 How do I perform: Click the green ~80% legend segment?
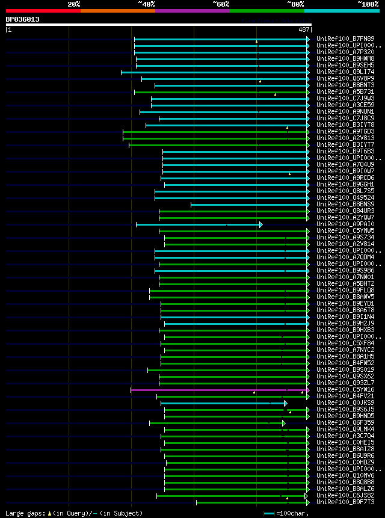pos(267,11)
